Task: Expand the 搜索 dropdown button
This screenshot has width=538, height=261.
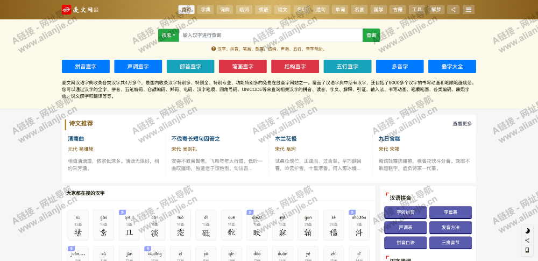Action: coord(168,35)
